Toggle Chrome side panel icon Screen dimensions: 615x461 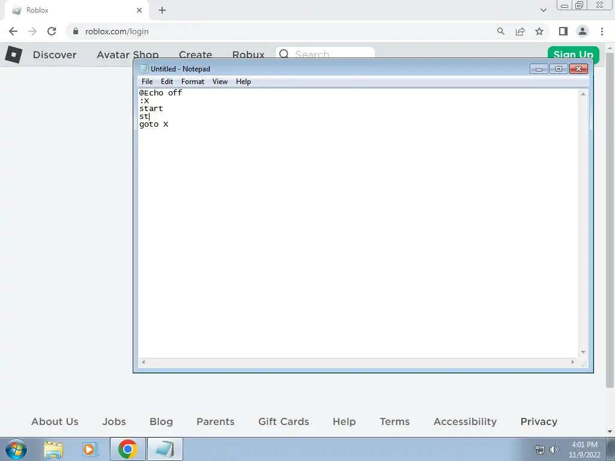click(x=563, y=31)
